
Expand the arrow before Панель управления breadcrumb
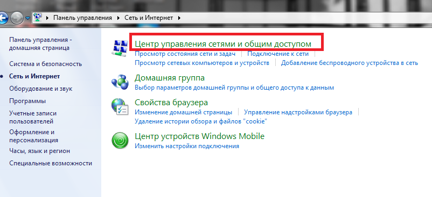(47, 18)
